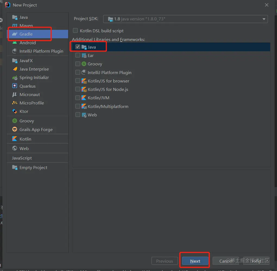Image resolution: width=277 pixels, height=271 pixels.
Task: Choose MicroProfile generator entry
Action: (37, 103)
